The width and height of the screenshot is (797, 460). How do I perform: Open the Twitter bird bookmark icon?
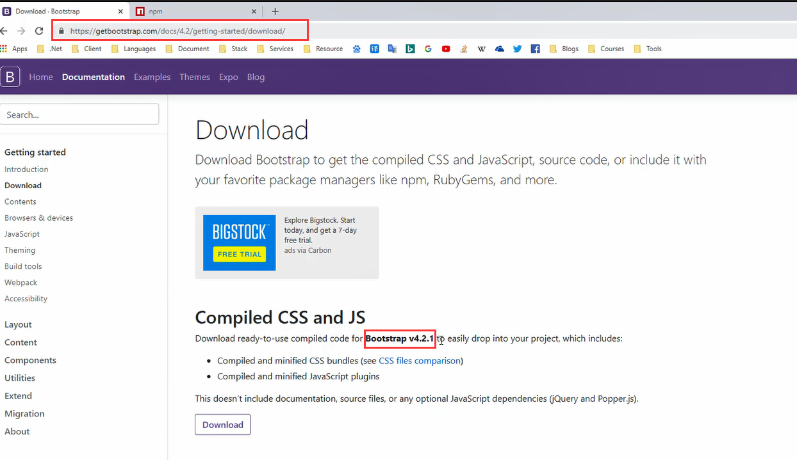point(518,49)
